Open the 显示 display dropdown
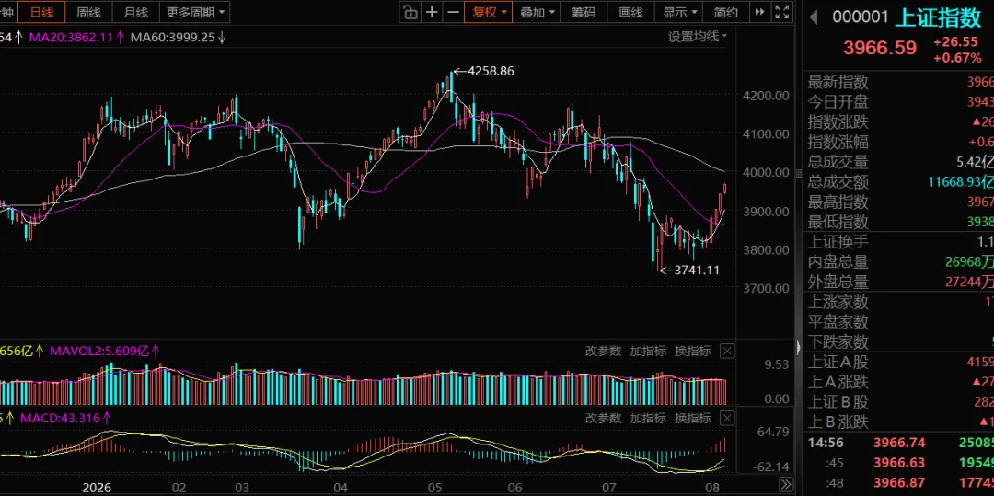Screen dimensions: 994x496 (680, 12)
